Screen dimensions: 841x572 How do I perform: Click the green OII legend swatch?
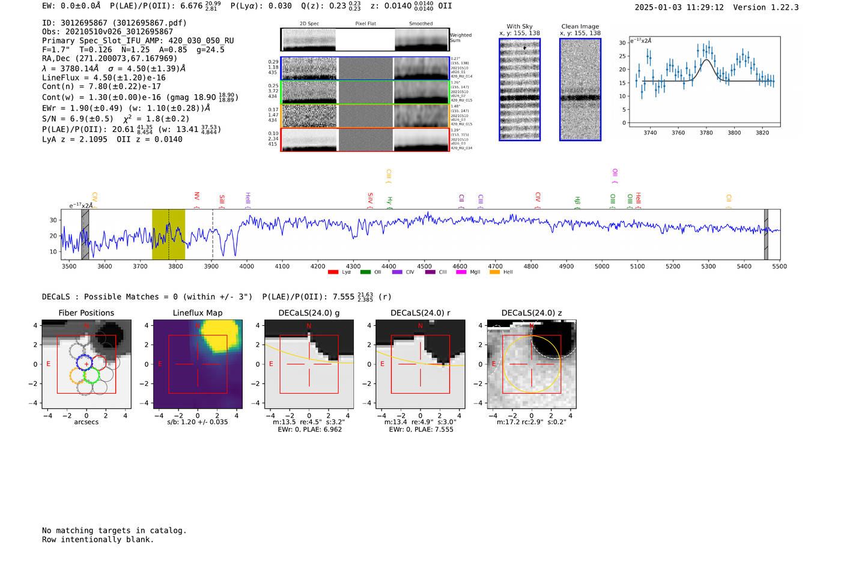point(365,272)
